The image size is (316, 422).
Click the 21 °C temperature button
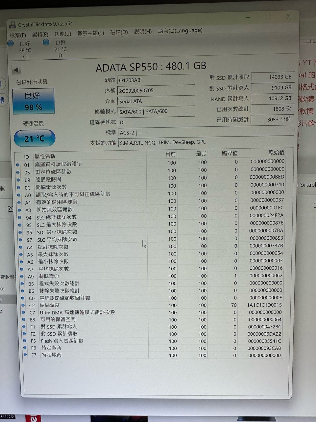[34, 138]
